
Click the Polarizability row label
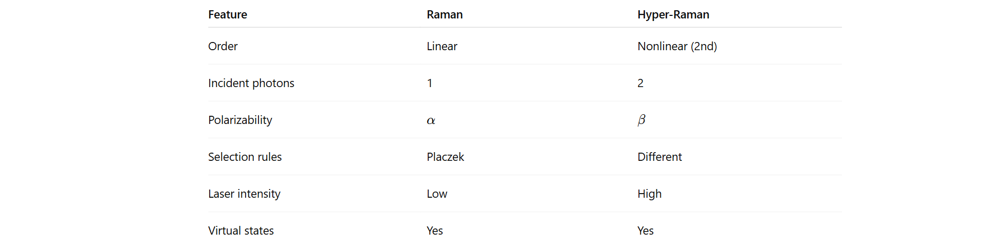(240, 120)
